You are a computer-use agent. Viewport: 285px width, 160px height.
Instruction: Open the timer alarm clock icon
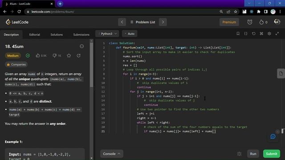click(250, 22)
